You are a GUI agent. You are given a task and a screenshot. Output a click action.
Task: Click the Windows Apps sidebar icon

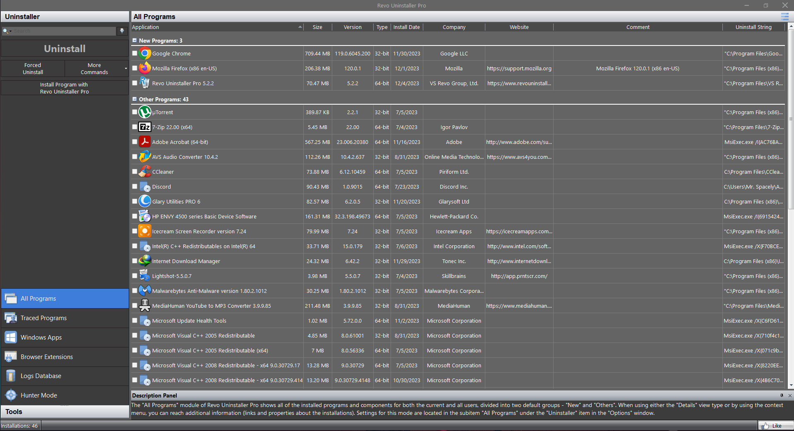[x=11, y=337]
